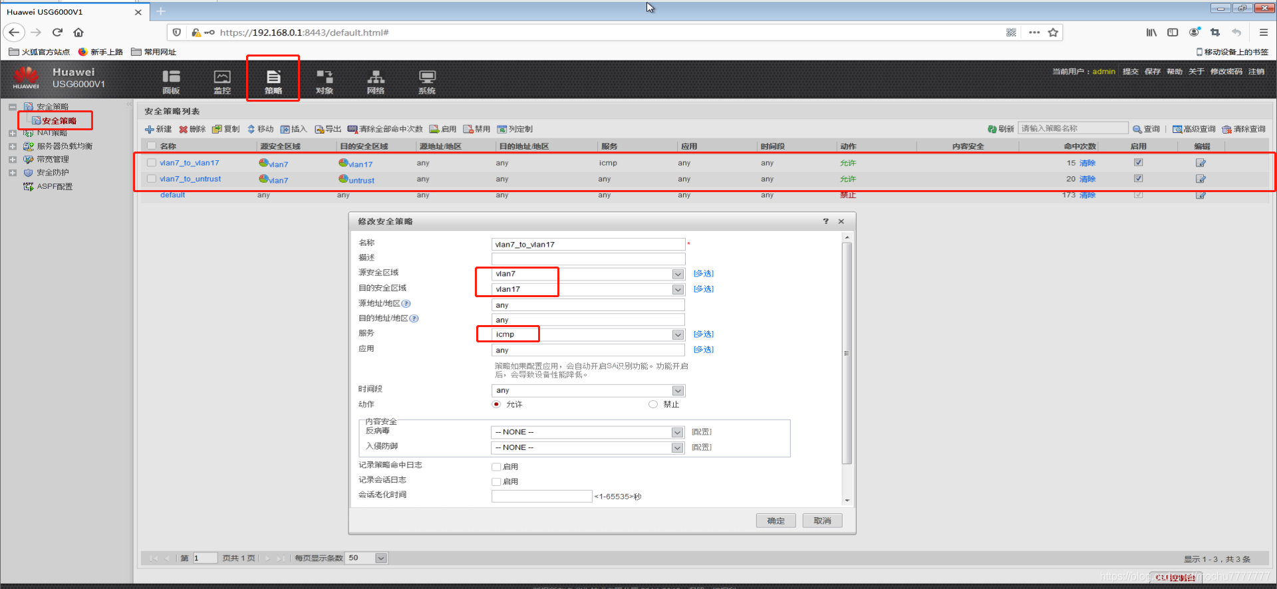Click the browser back arrow

(14, 32)
